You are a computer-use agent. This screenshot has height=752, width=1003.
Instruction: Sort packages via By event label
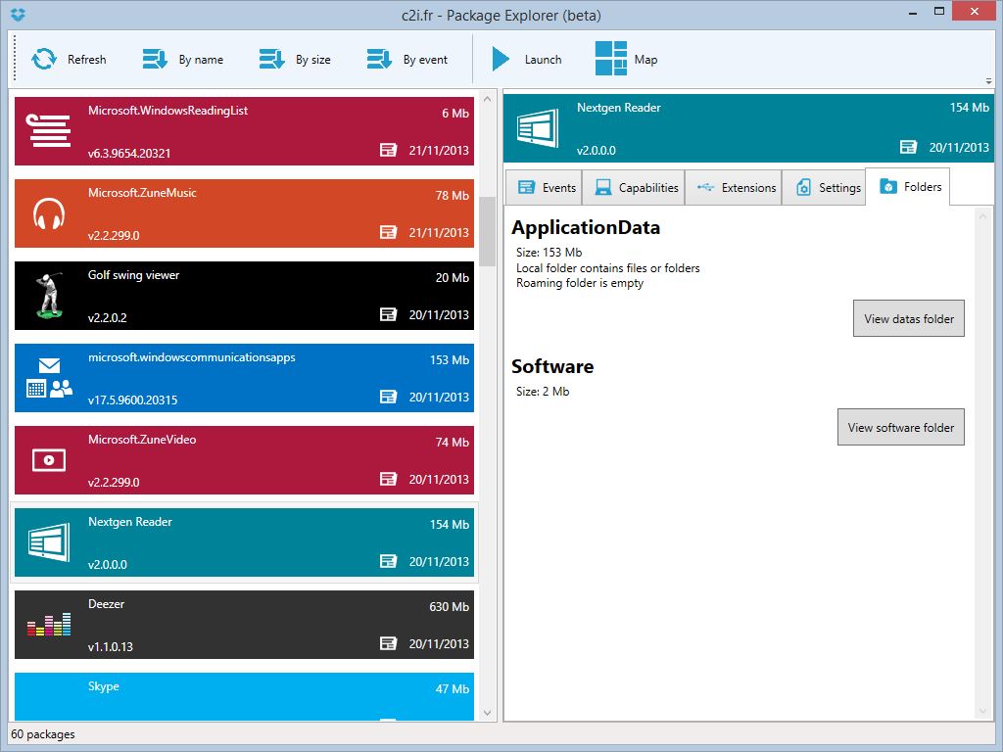425,60
